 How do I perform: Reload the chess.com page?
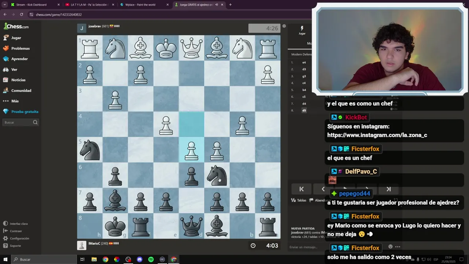[x=22, y=14]
